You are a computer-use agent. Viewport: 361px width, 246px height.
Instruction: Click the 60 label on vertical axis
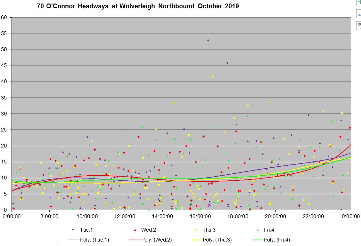tap(4, 18)
